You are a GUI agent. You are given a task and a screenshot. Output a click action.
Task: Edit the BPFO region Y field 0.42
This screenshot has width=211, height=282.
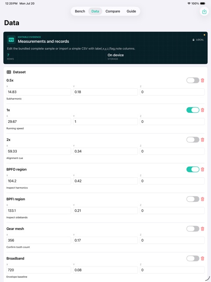105,181
